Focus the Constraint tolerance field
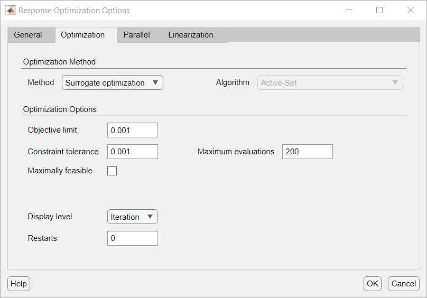The height and width of the screenshot is (298, 427). click(x=132, y=152)
